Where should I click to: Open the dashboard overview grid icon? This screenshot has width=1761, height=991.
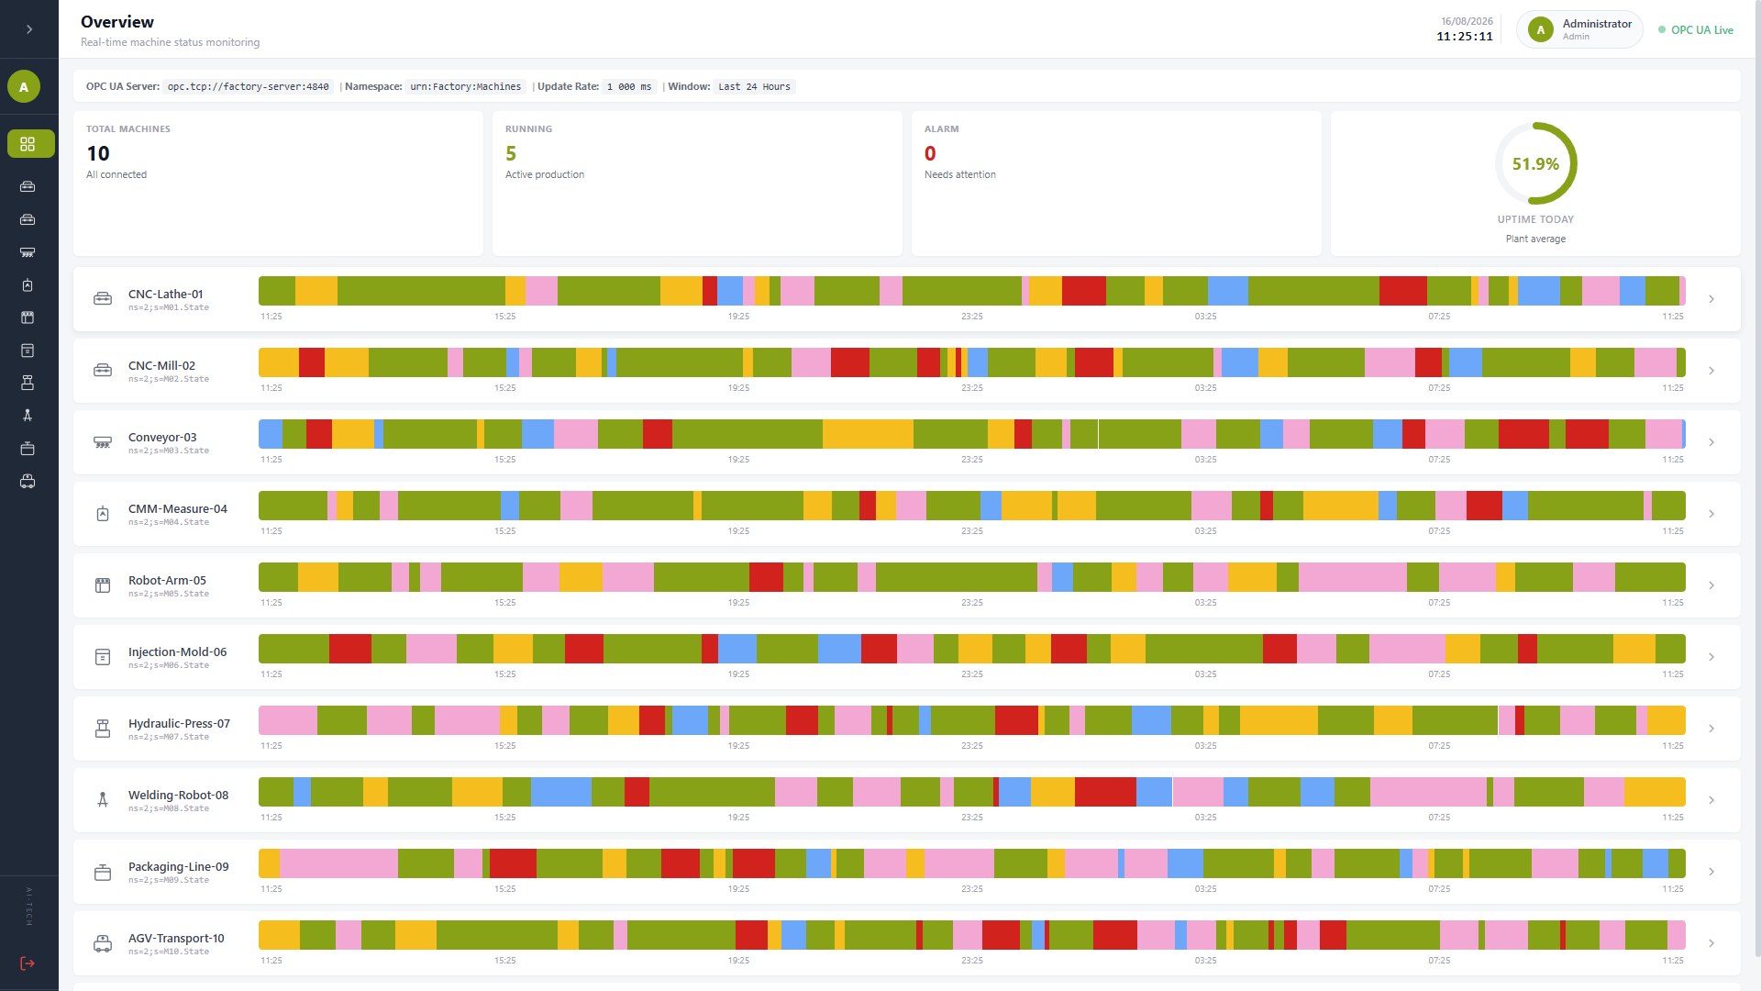[28, 144]
